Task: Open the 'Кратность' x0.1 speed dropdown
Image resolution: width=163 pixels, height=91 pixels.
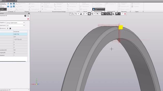Action: click(15, 25)
